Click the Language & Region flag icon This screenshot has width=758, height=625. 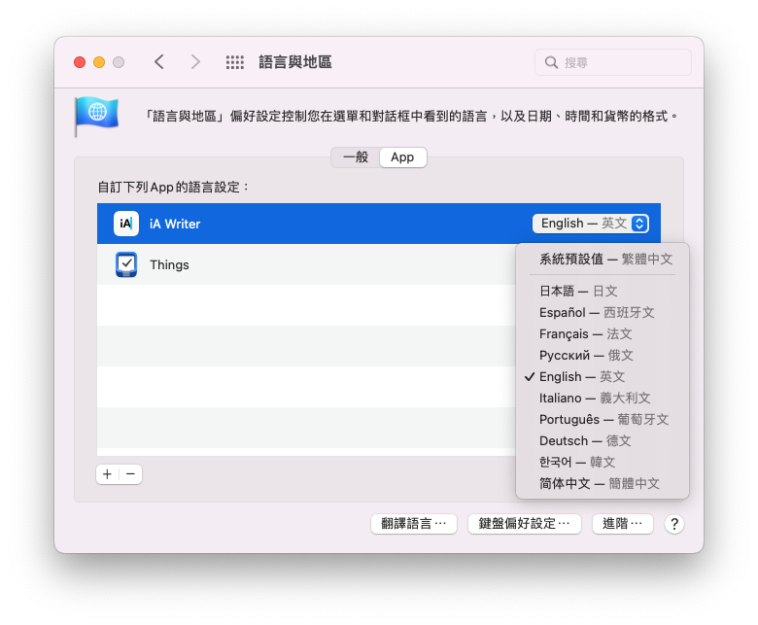[x=96, y=116]
